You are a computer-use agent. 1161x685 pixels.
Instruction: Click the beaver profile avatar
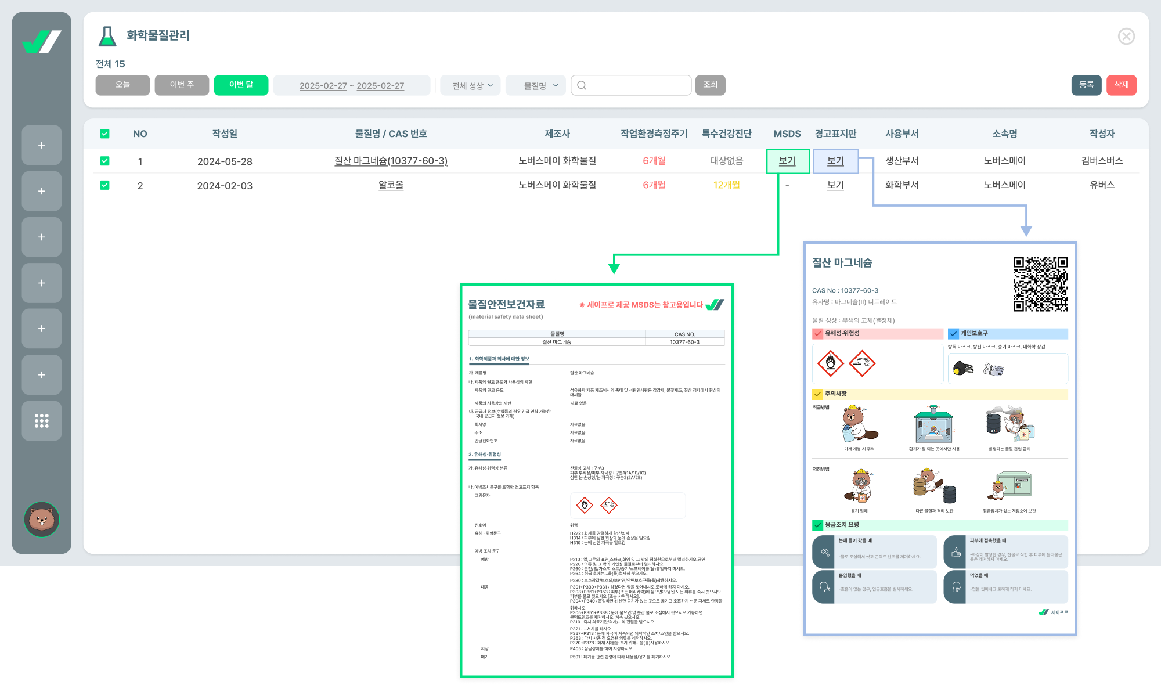click(41, 519)
